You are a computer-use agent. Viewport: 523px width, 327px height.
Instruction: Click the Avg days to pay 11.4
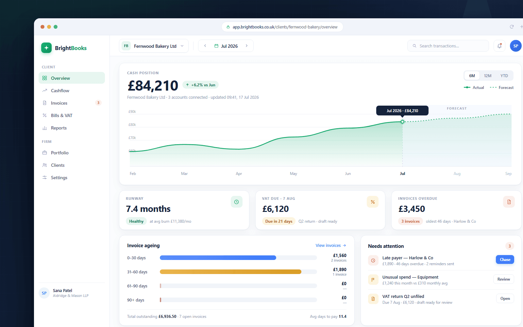point(328,317)
